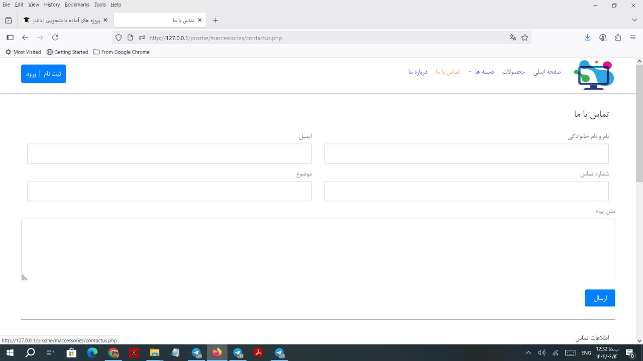Click the Firefox reload page icon
Image resolution: width=643 pixels, height=361 pixels.
(55, 38)
